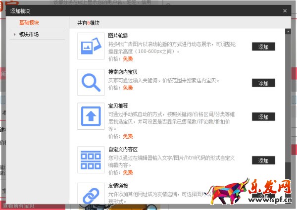Close the 添加模块 dialog
Image resolution: width=297 pixels, height=210 pixels.
285,10
